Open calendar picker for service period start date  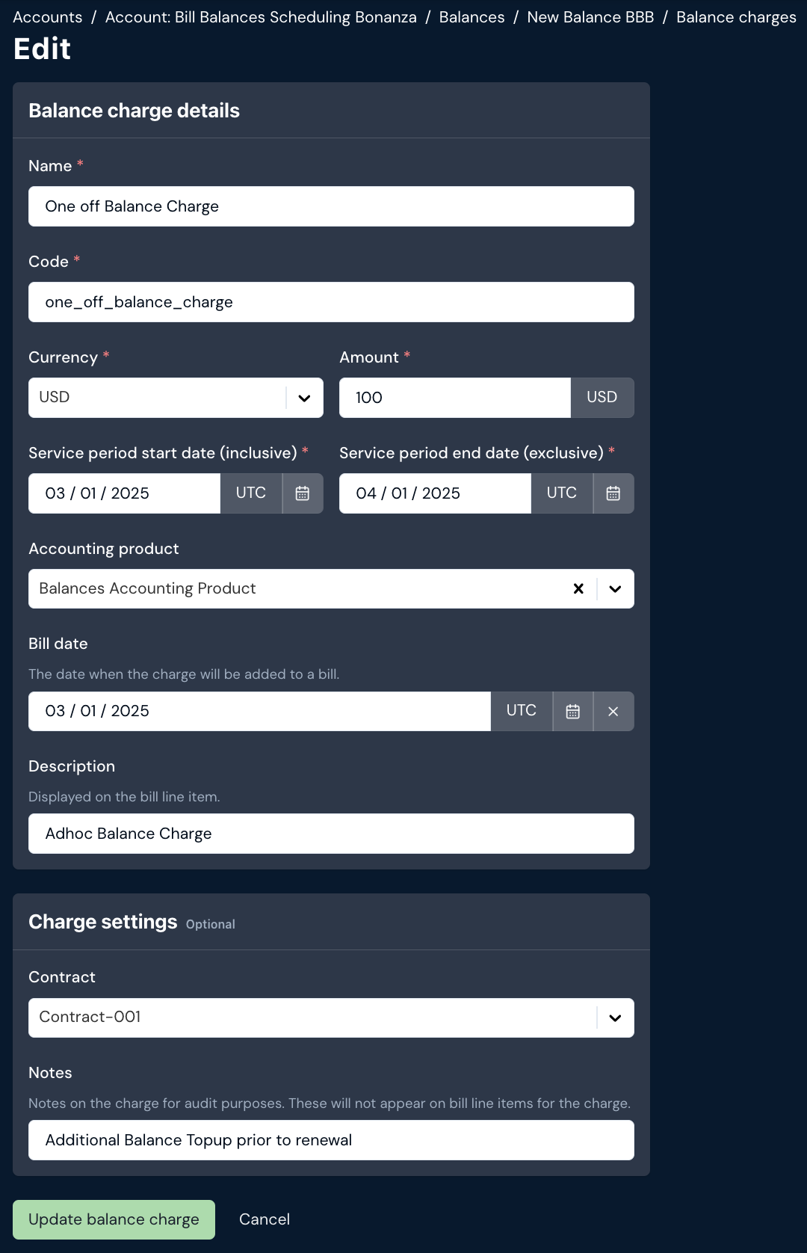303,493
